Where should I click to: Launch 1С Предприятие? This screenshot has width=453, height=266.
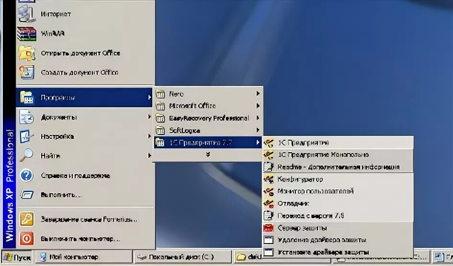[338, 143]
